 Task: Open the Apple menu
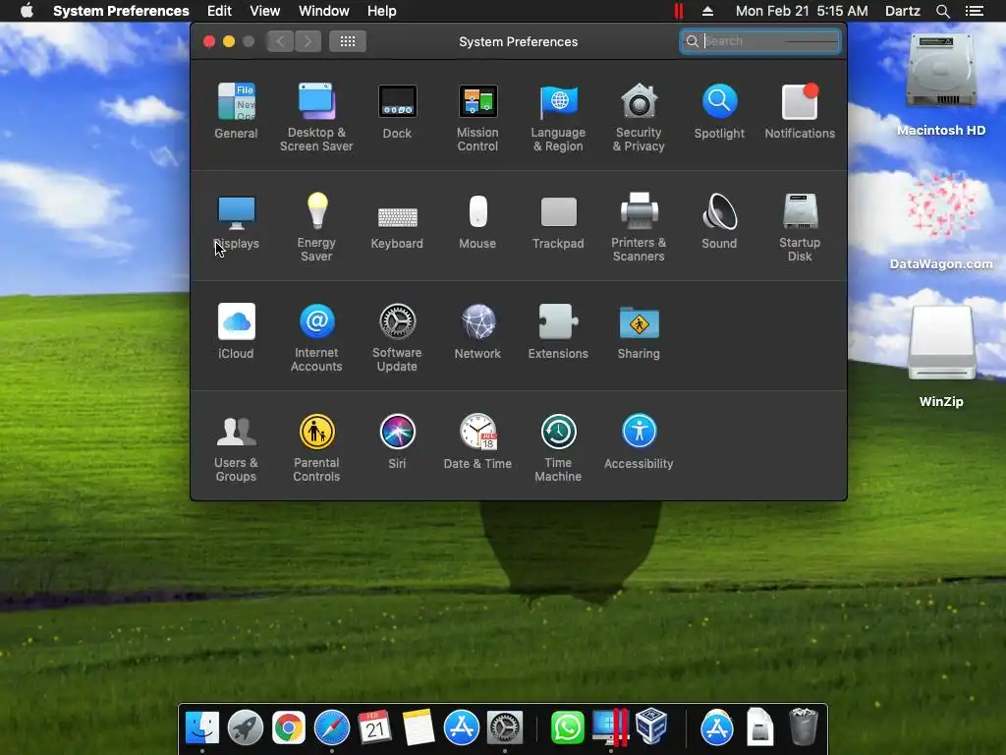pos(27,11)
